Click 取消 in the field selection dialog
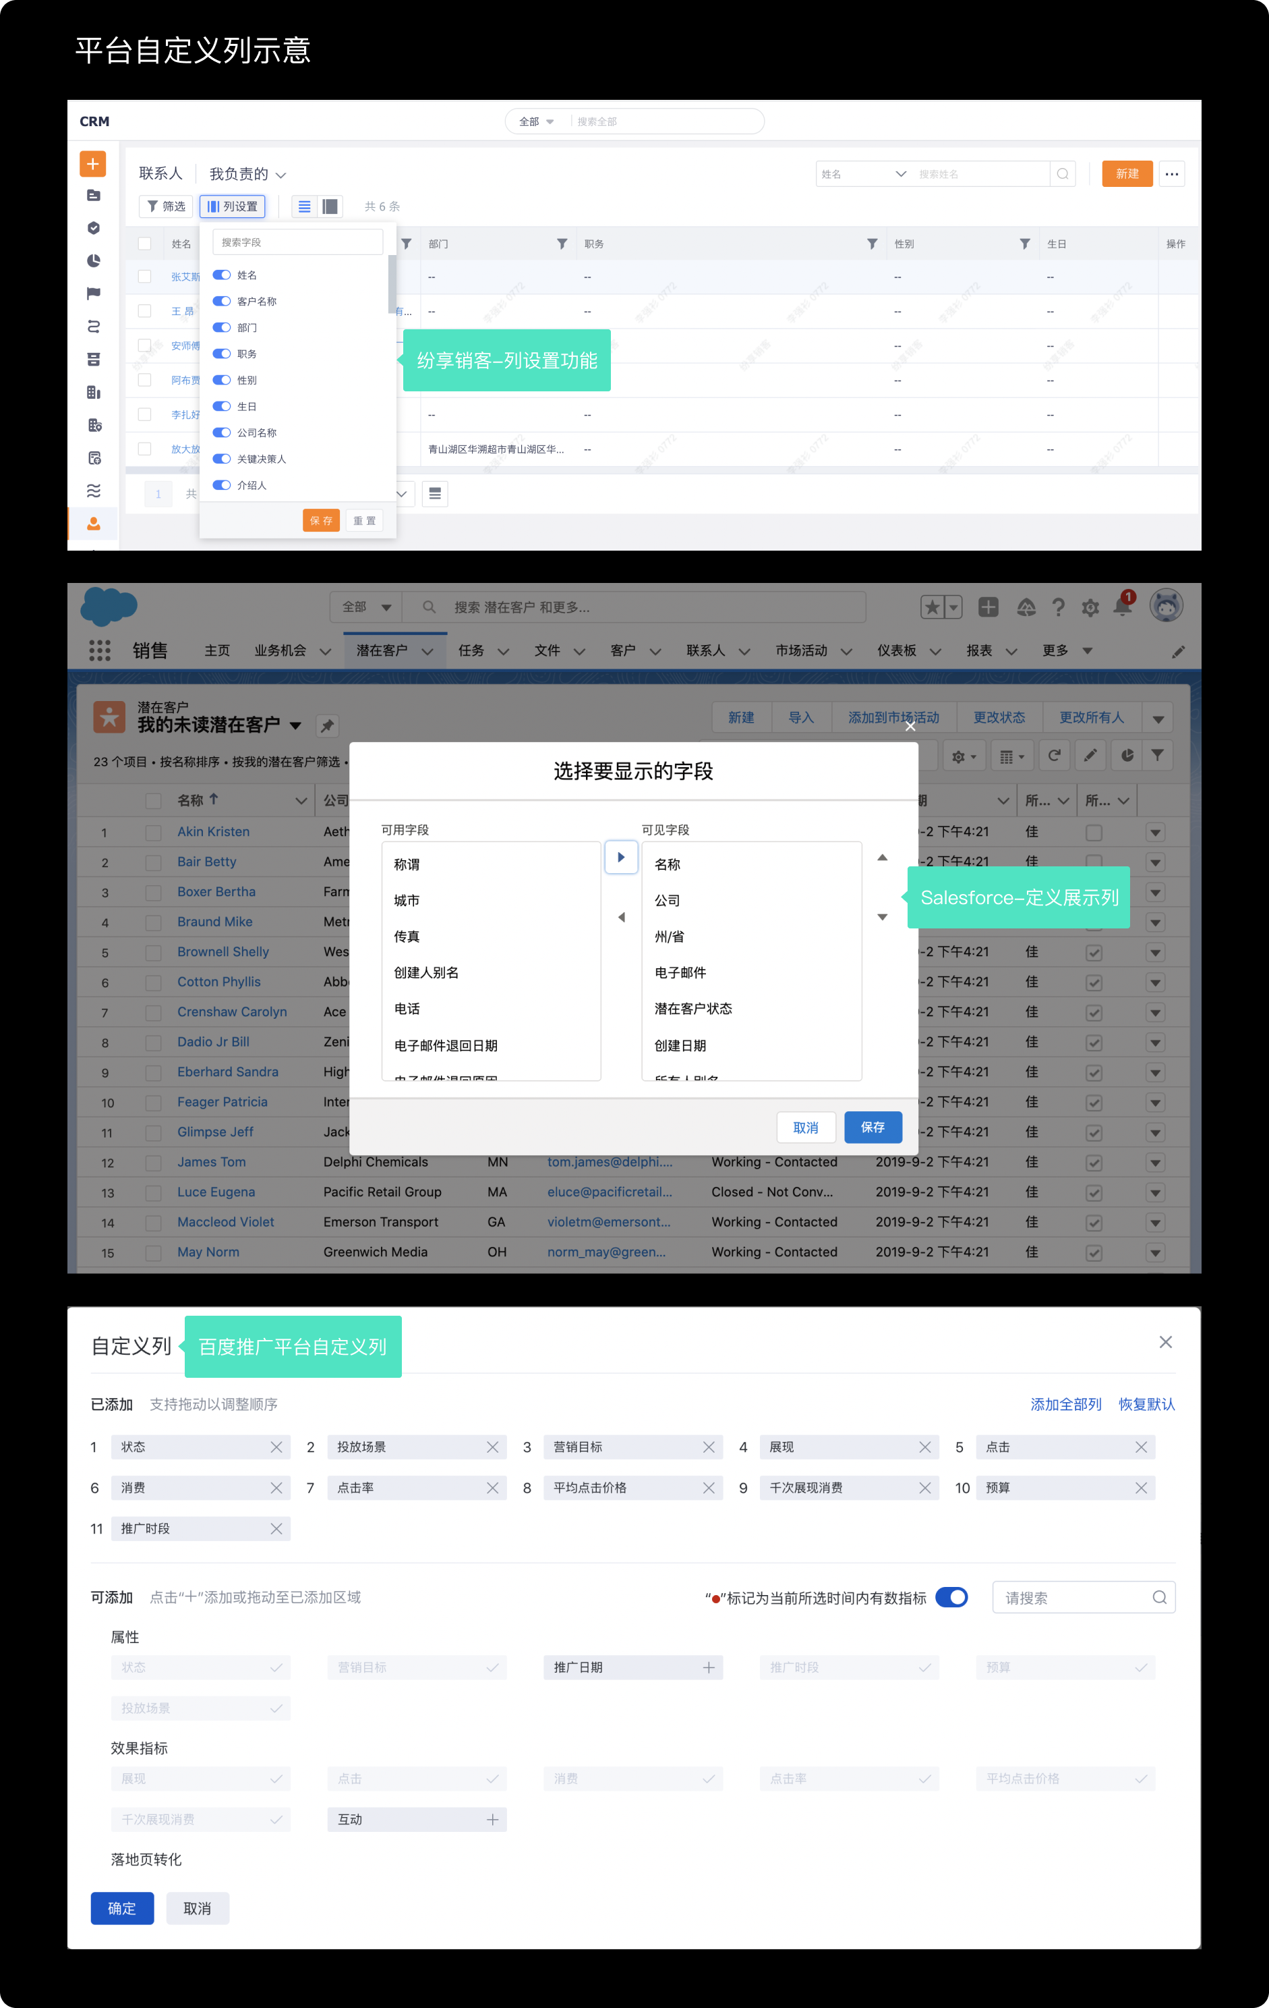This screenshot has height=2008, width=1269. click(806, 1127)
